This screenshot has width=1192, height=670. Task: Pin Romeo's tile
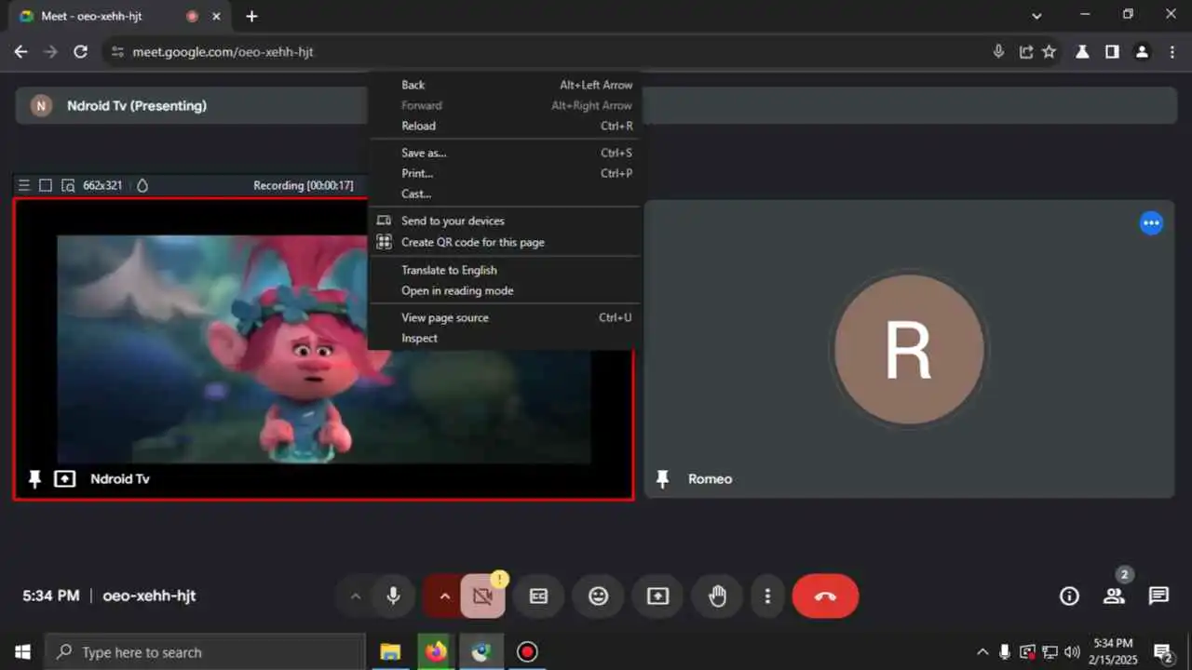point(662,479)
